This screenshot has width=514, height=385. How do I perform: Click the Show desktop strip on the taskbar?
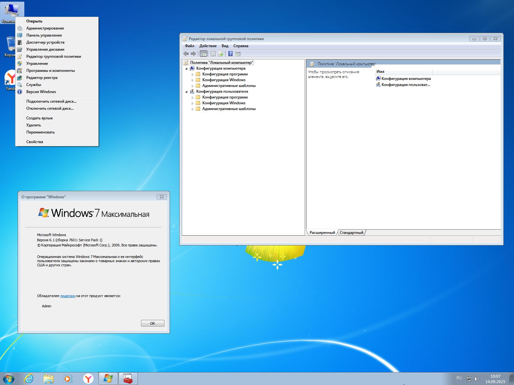coord(511,379)
